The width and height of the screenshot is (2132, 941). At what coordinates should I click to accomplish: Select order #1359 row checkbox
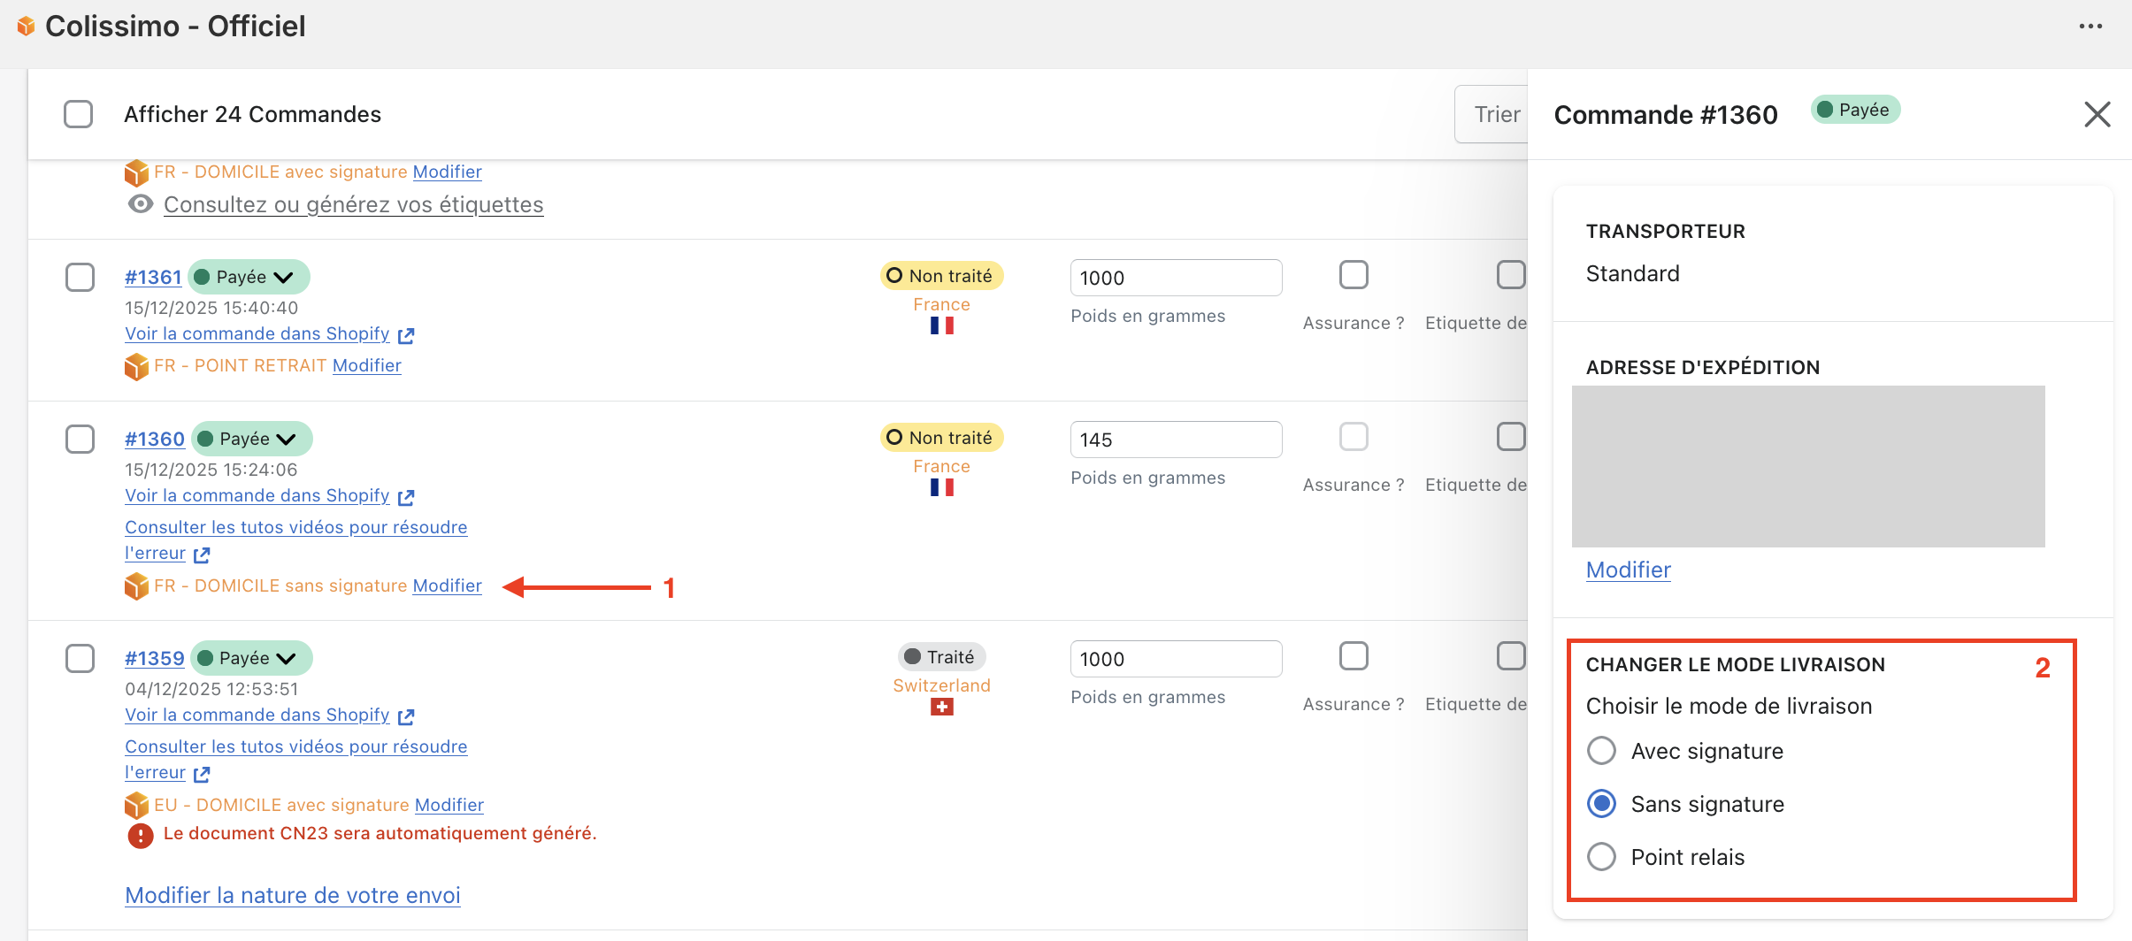tap(81, 658)
